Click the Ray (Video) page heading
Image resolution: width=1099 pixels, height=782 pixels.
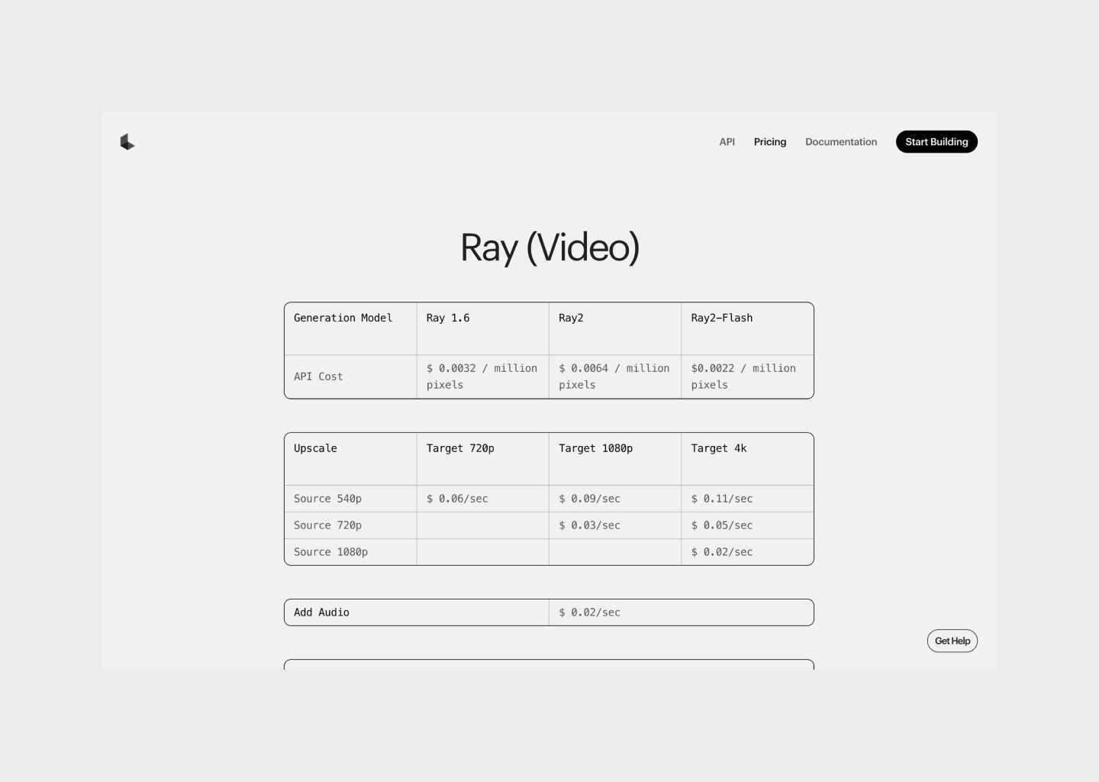[549, 247]
